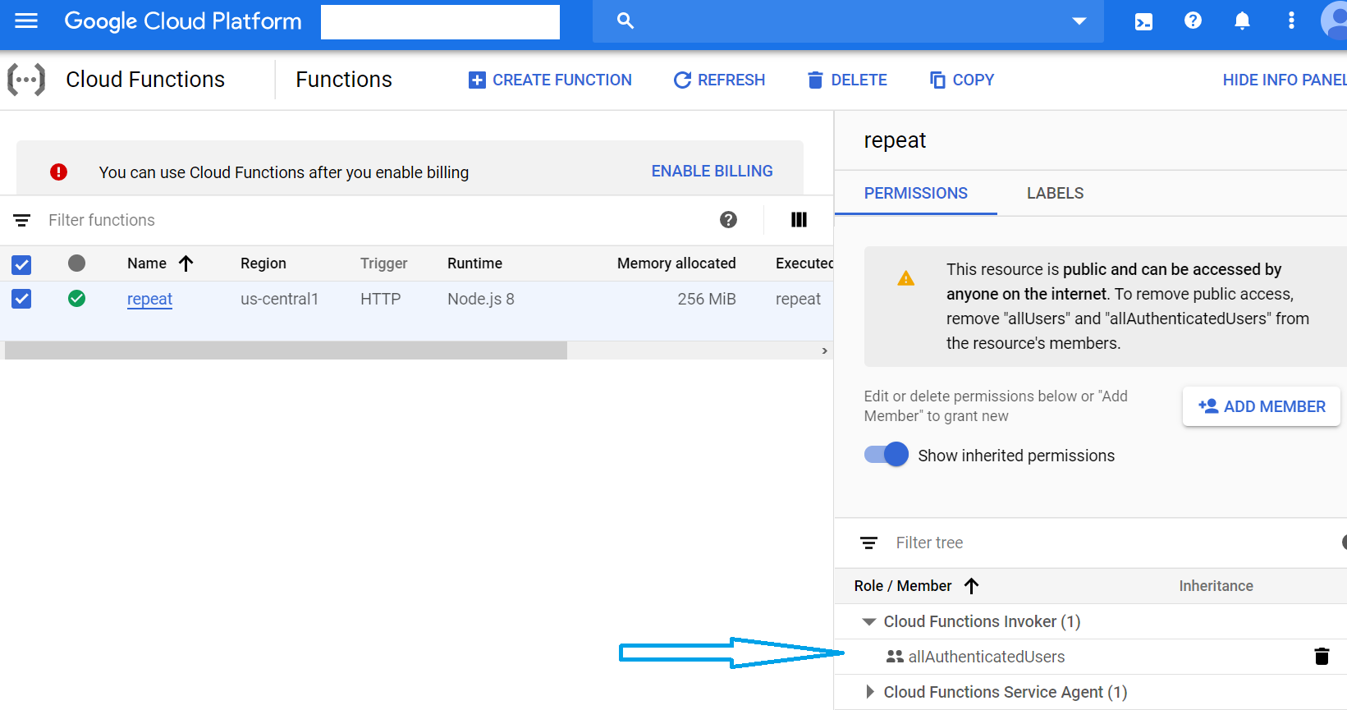Image resolution: width=1347 pixels, height=710 pixels.
Task: Click the repeat panel heading
Action: (x=895, y=140)
